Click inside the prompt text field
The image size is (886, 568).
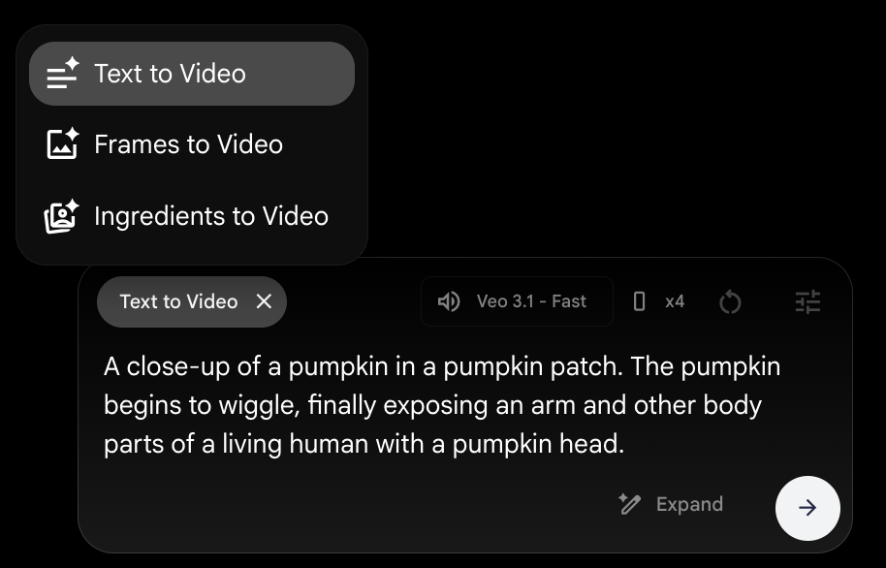pyautogui.click(x=441, y=405)
